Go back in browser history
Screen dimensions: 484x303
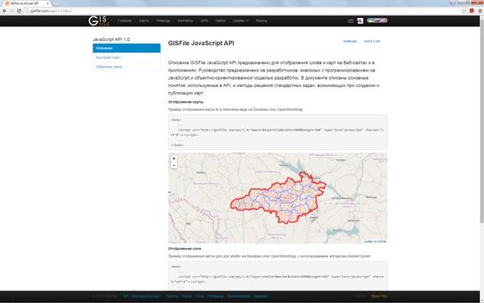pyautogui.click(x=4, y=11)
